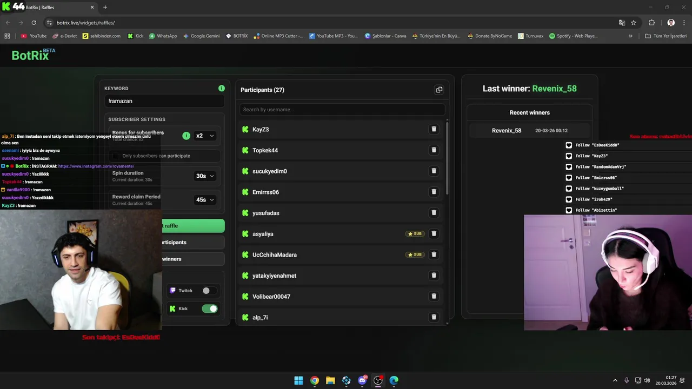Viewport: 692px width, 389px height.
Task: Click keyword field containing !ramazan
Action: coord(164,101)
